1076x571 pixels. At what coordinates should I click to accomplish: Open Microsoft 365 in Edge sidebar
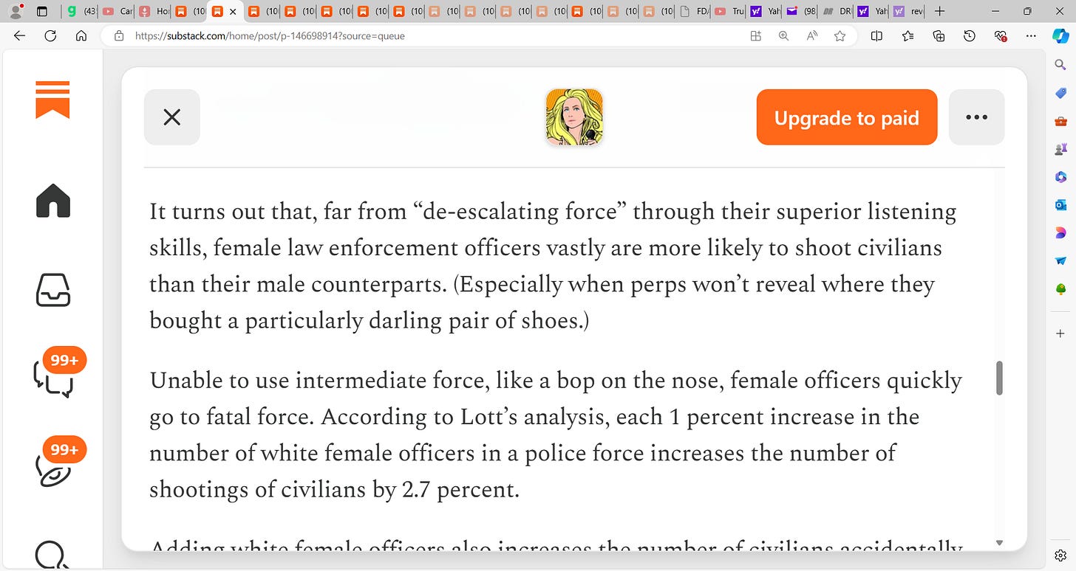click(1060, 176)
